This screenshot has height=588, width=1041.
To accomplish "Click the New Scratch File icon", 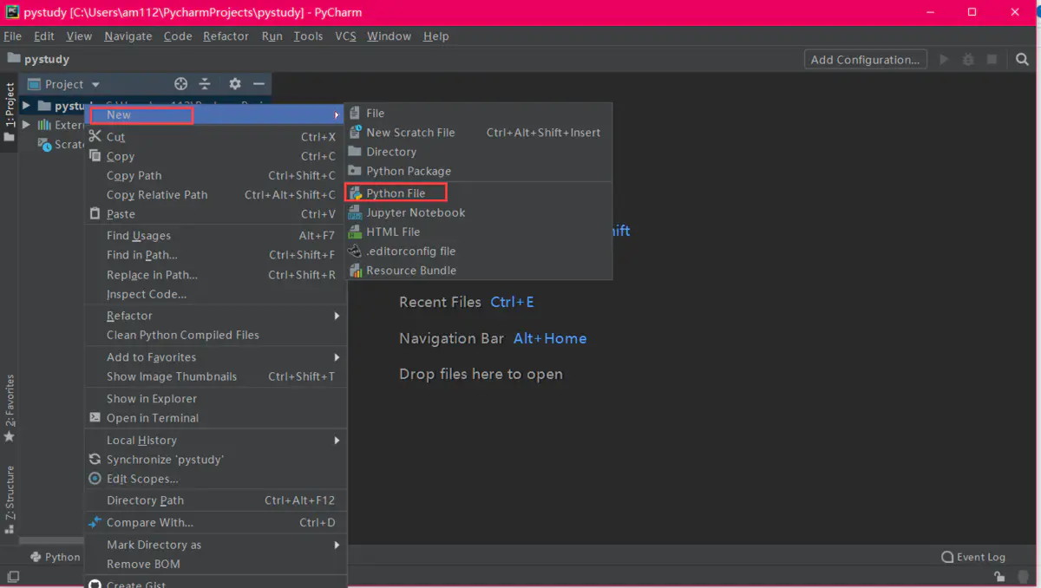I will (x=356, y=132).
